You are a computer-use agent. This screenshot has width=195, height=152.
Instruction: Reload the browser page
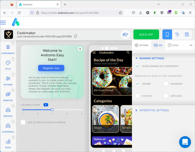[19, 13]
